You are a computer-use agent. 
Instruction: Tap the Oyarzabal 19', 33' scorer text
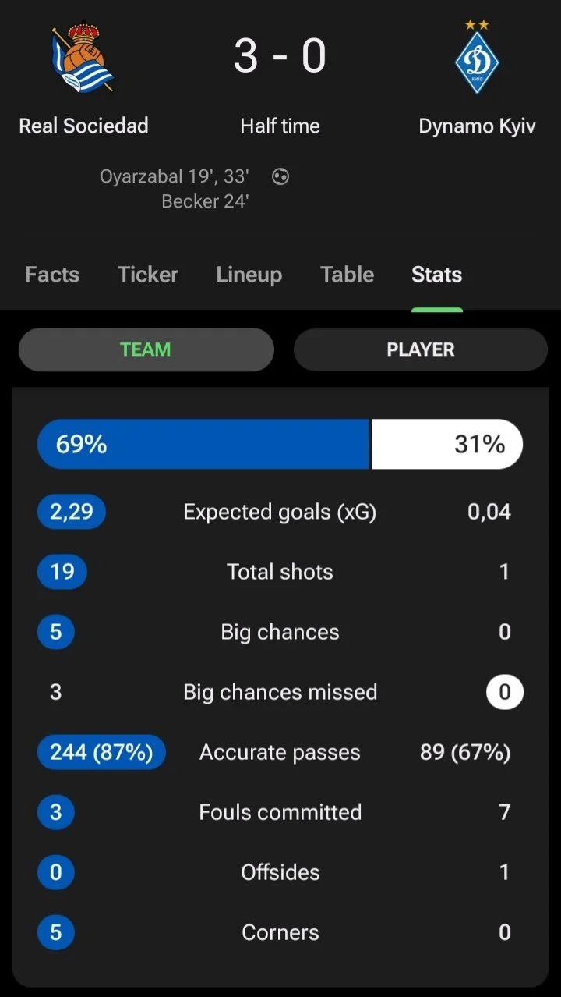(174, 177)
